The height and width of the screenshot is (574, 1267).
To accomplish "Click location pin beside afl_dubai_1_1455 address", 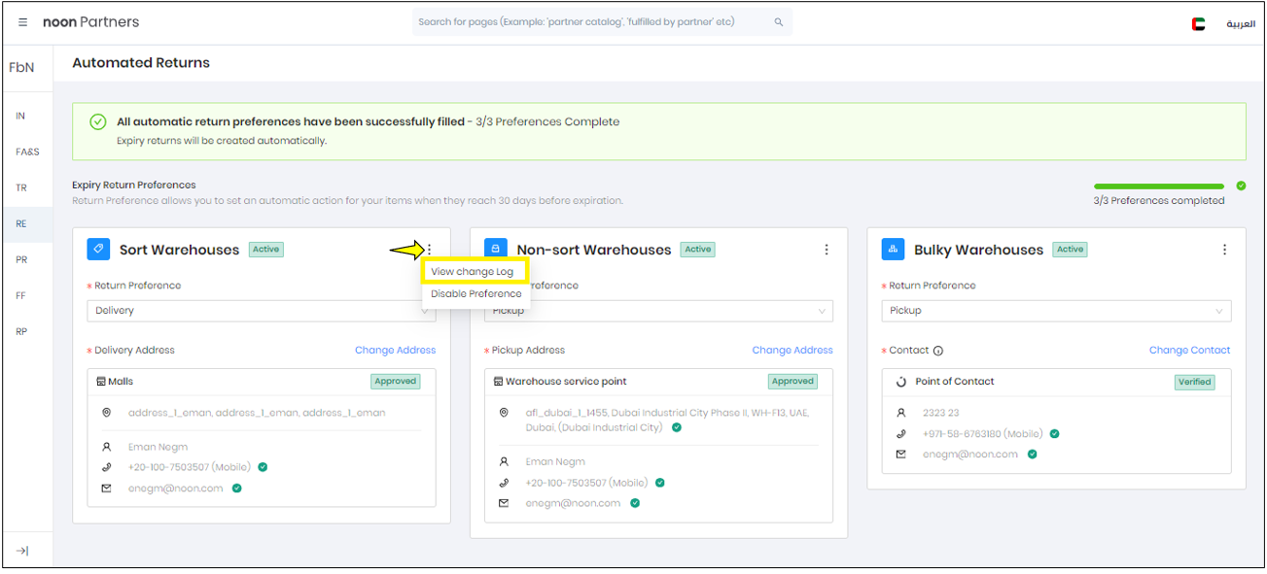I will pos(504,413).
